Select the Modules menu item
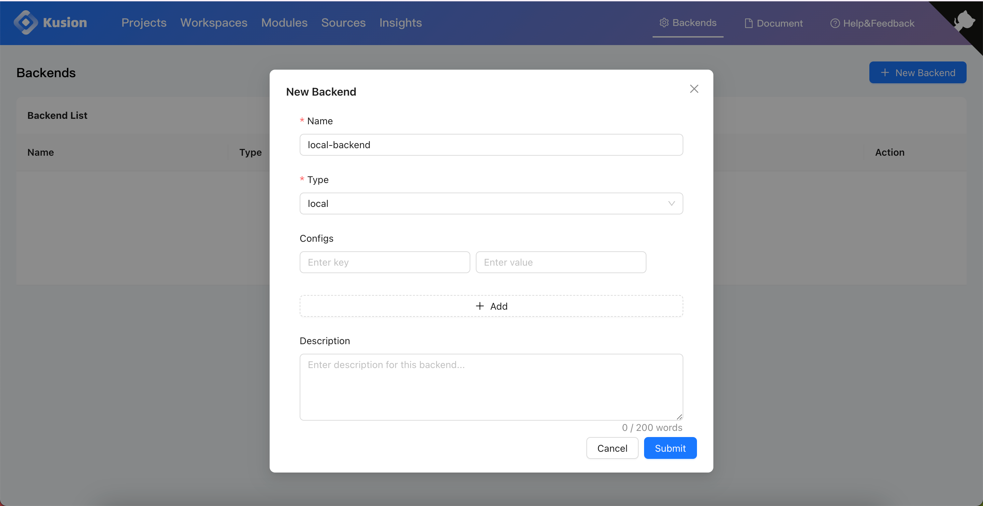 pos(284,23)
